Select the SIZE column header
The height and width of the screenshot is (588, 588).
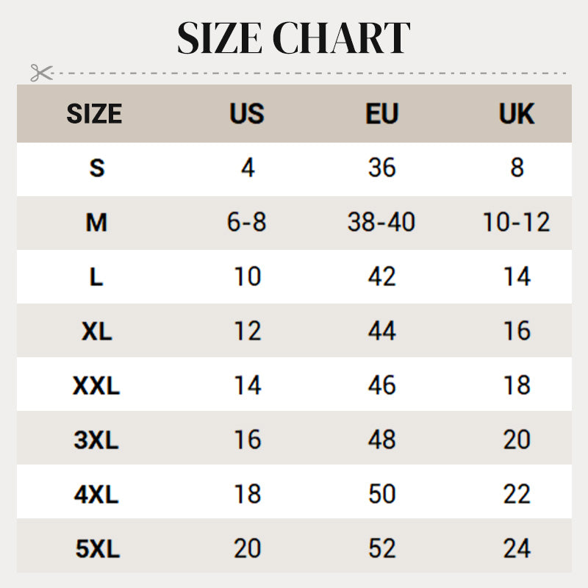click(94, 114)
